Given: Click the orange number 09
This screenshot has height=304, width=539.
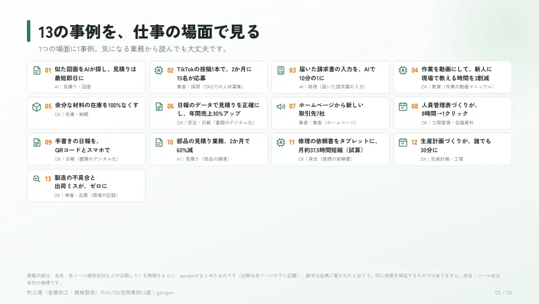Looking at the screenshot, I should click(x=49, y=143).
